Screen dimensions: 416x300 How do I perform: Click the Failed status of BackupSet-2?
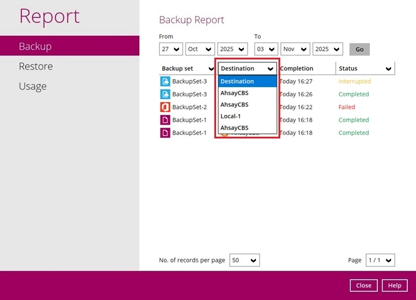[x=347, y=107]
